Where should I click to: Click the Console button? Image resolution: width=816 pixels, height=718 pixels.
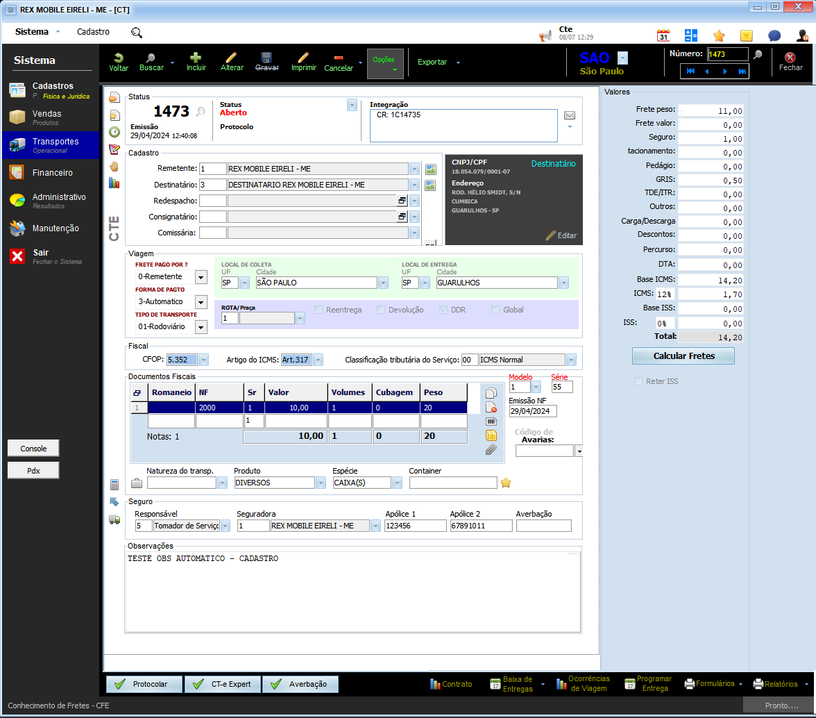click(33, 449)
